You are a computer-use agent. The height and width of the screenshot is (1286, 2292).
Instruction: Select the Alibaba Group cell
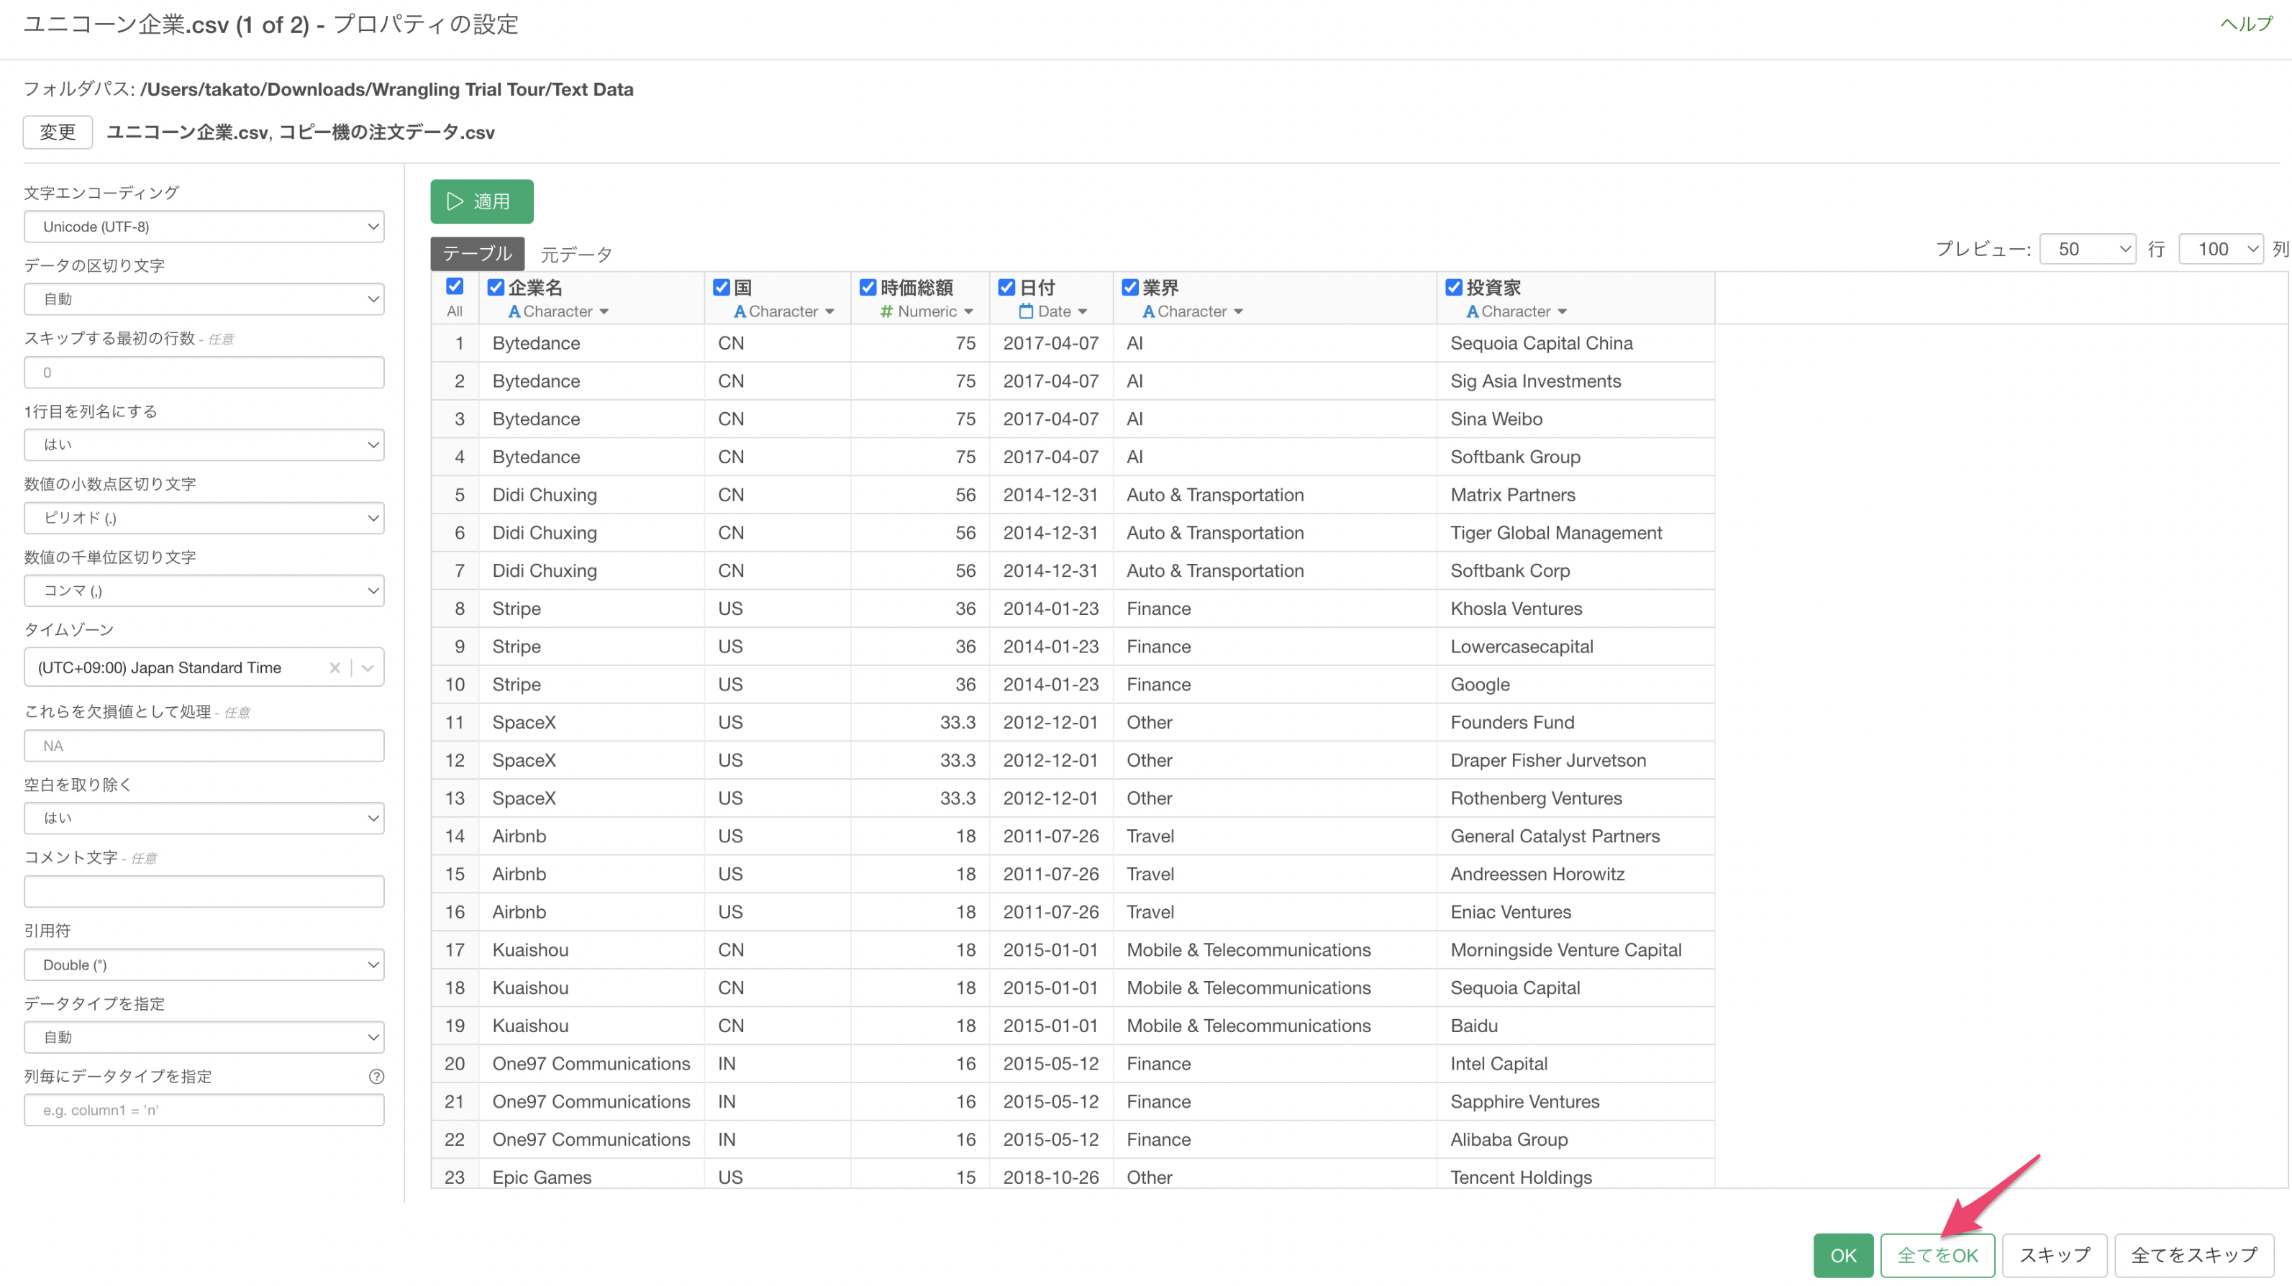click(x=1575, y=1139)
